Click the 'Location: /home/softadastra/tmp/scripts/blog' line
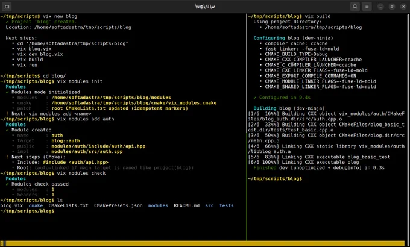Viewport: 410px width, 247px height. tap(69, 27)
